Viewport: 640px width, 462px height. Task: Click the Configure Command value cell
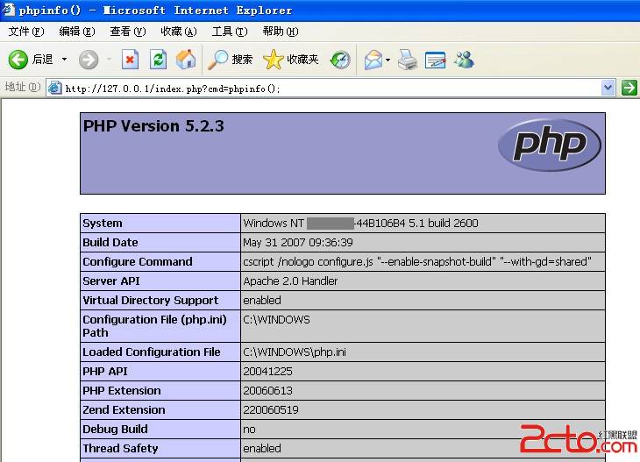click(x=423, y=261)
